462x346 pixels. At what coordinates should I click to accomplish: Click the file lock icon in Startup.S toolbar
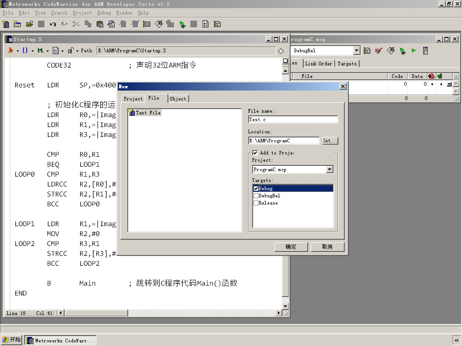(70, 50)
